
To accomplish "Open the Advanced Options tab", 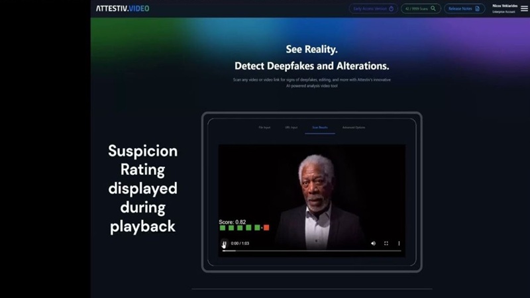I will coord(354,127).
